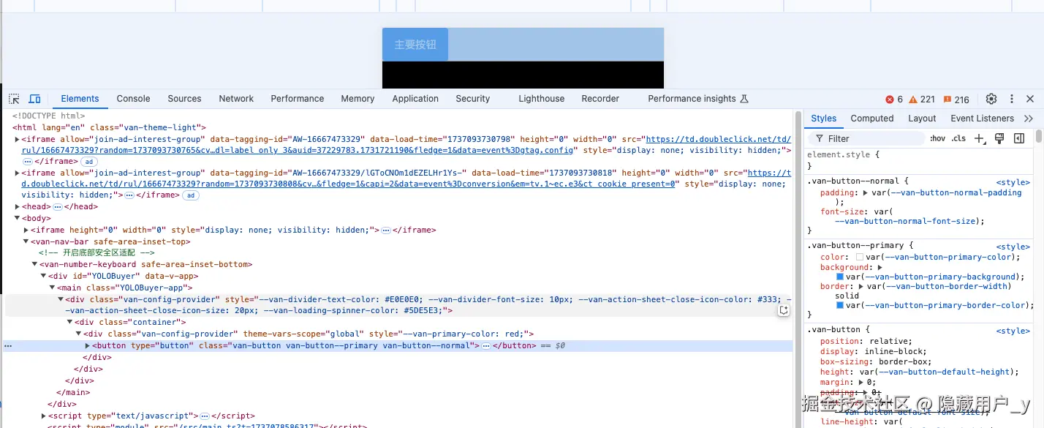Image resolution: width=1044 pixels, height=428 pixels.
Task: Click the ad badge after first iframe
Action: click(x=88, y=162)
